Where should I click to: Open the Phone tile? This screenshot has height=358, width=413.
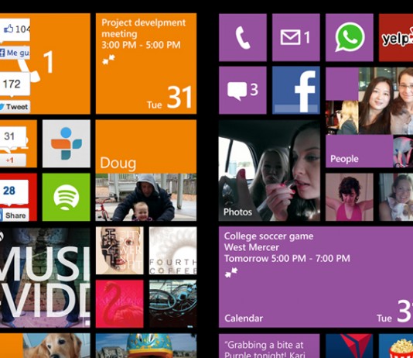(x=243, y=37)
